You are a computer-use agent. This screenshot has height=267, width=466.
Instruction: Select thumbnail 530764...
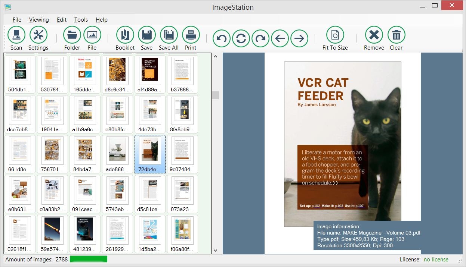pyautogui.click(x=52, y=75)
